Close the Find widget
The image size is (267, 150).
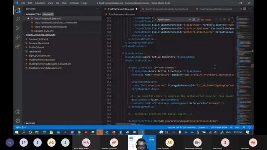(x=229, y=20)
